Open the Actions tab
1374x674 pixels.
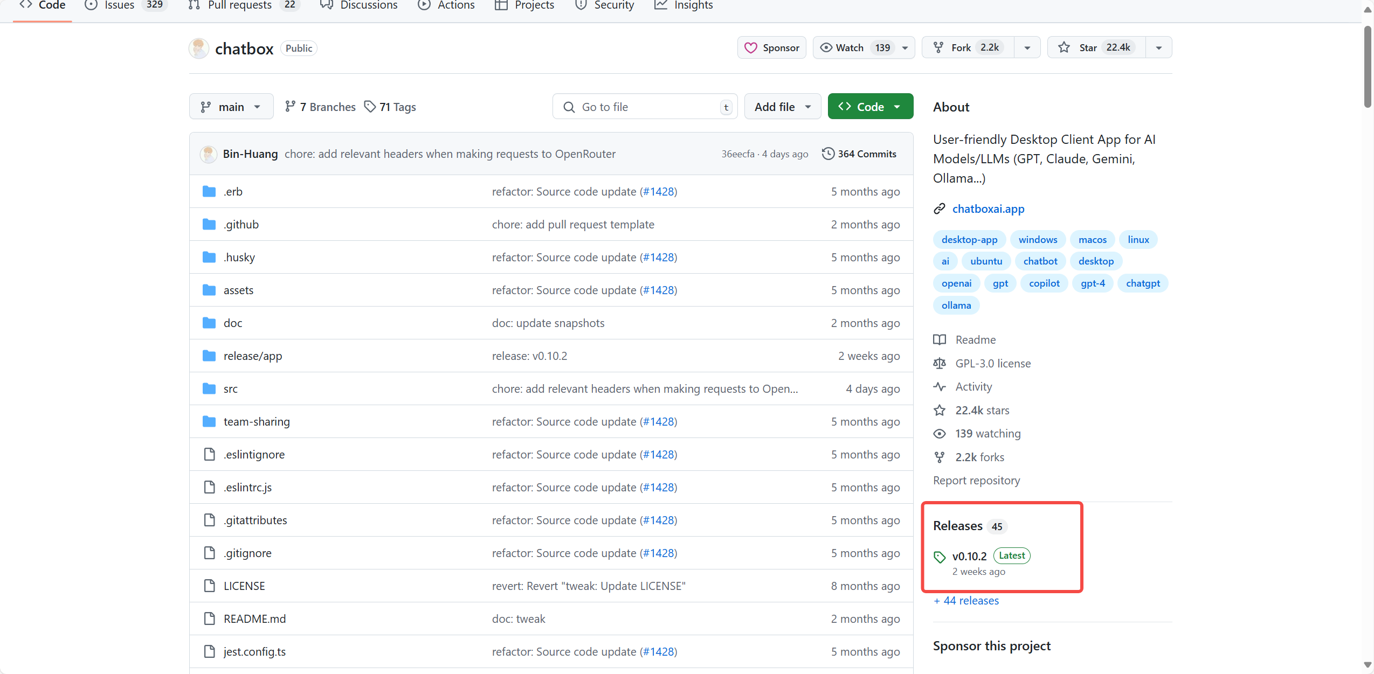pos(446,5)
